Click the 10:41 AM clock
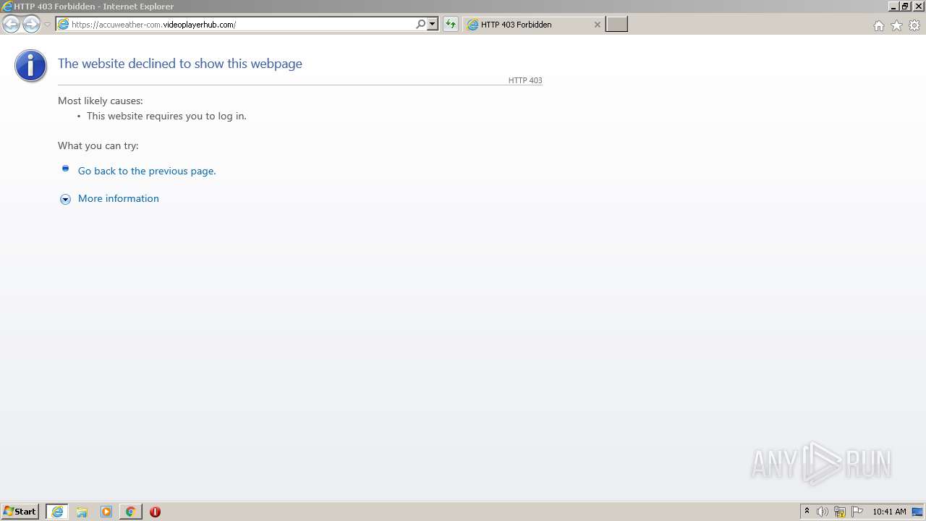Image resolution: width=926 pixels, height=521 pixels. click(x=889, y=512)
